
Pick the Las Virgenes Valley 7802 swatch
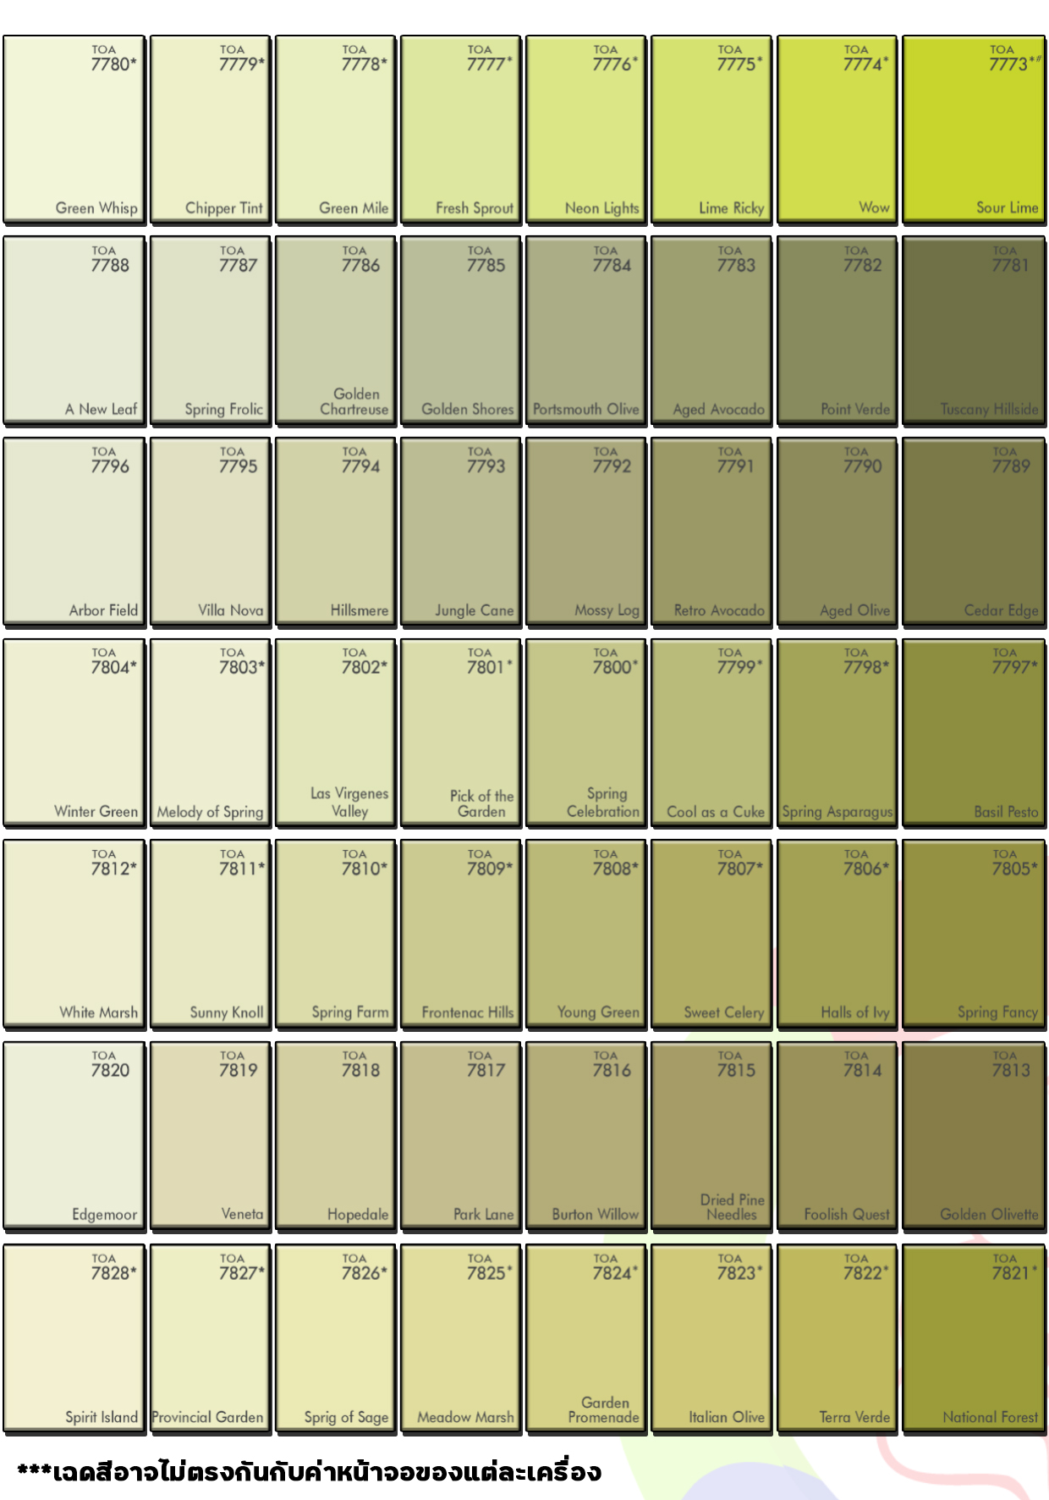point(335,732)
